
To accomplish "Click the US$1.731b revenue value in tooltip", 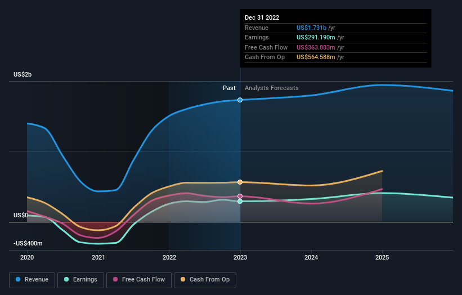I will coord(311,28).
